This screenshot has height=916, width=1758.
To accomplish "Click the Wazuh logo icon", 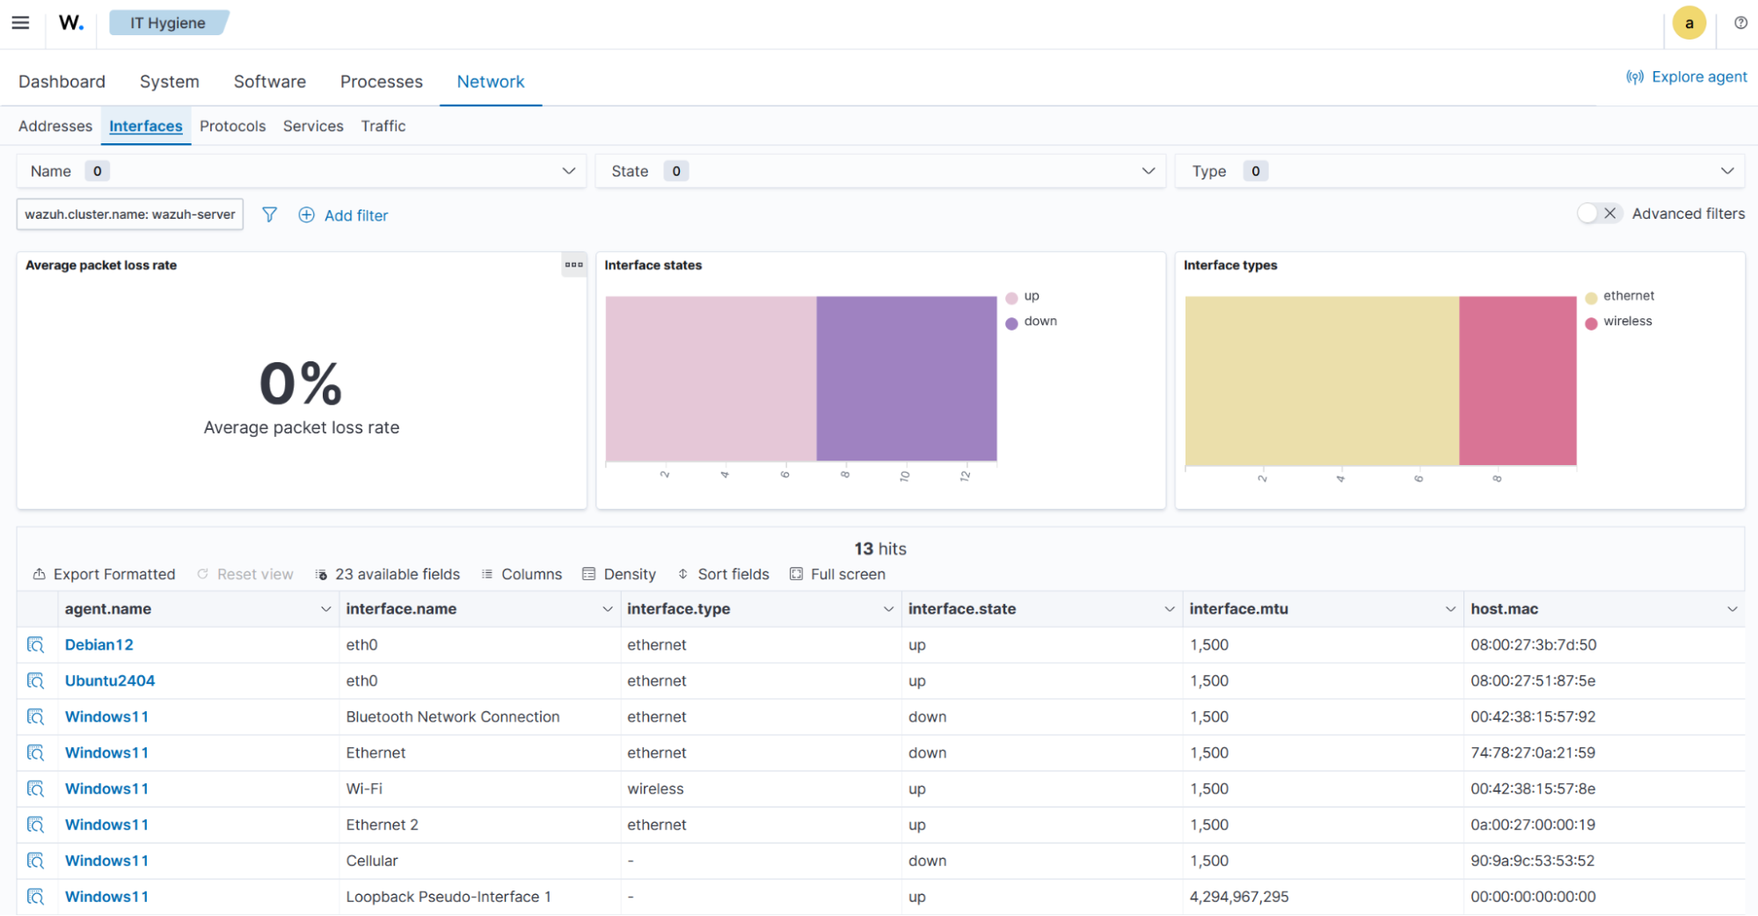I will pos(71,23).
